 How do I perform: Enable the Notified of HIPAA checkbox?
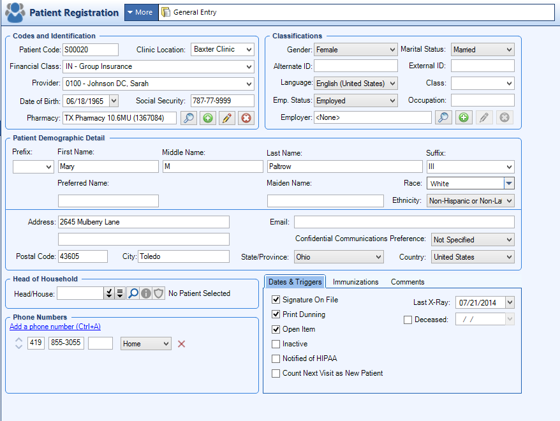click(276, 358)
